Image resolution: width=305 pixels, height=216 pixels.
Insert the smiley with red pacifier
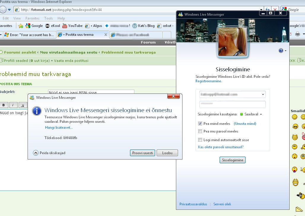[295, 170]
